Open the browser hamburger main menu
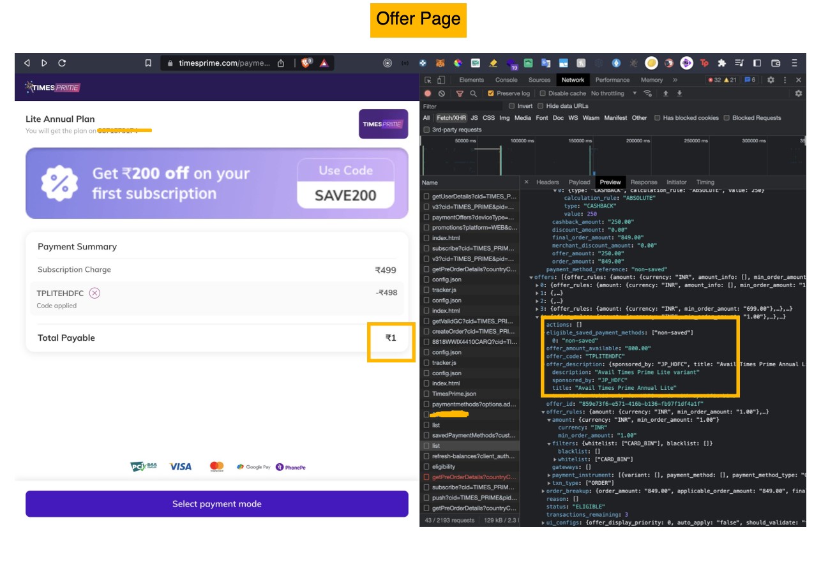Viewport: 821px width, 580px height. coord(794,63)
